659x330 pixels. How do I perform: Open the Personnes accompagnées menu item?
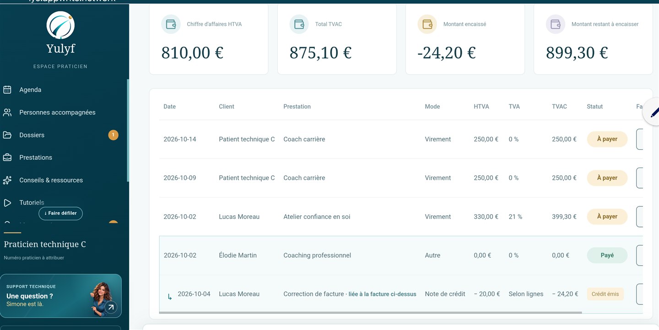tap(57, 112)
